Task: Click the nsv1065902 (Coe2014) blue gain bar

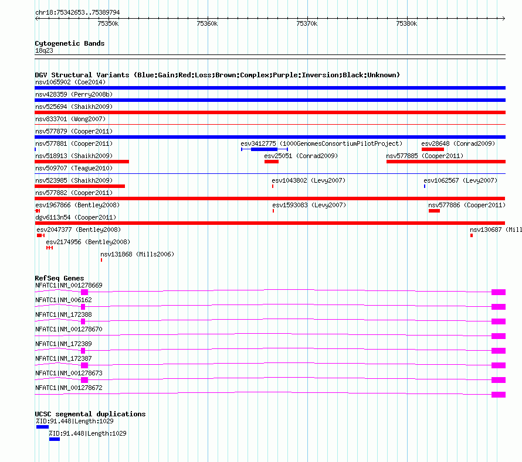Action: pyautogui.click(x=270, y=88)
